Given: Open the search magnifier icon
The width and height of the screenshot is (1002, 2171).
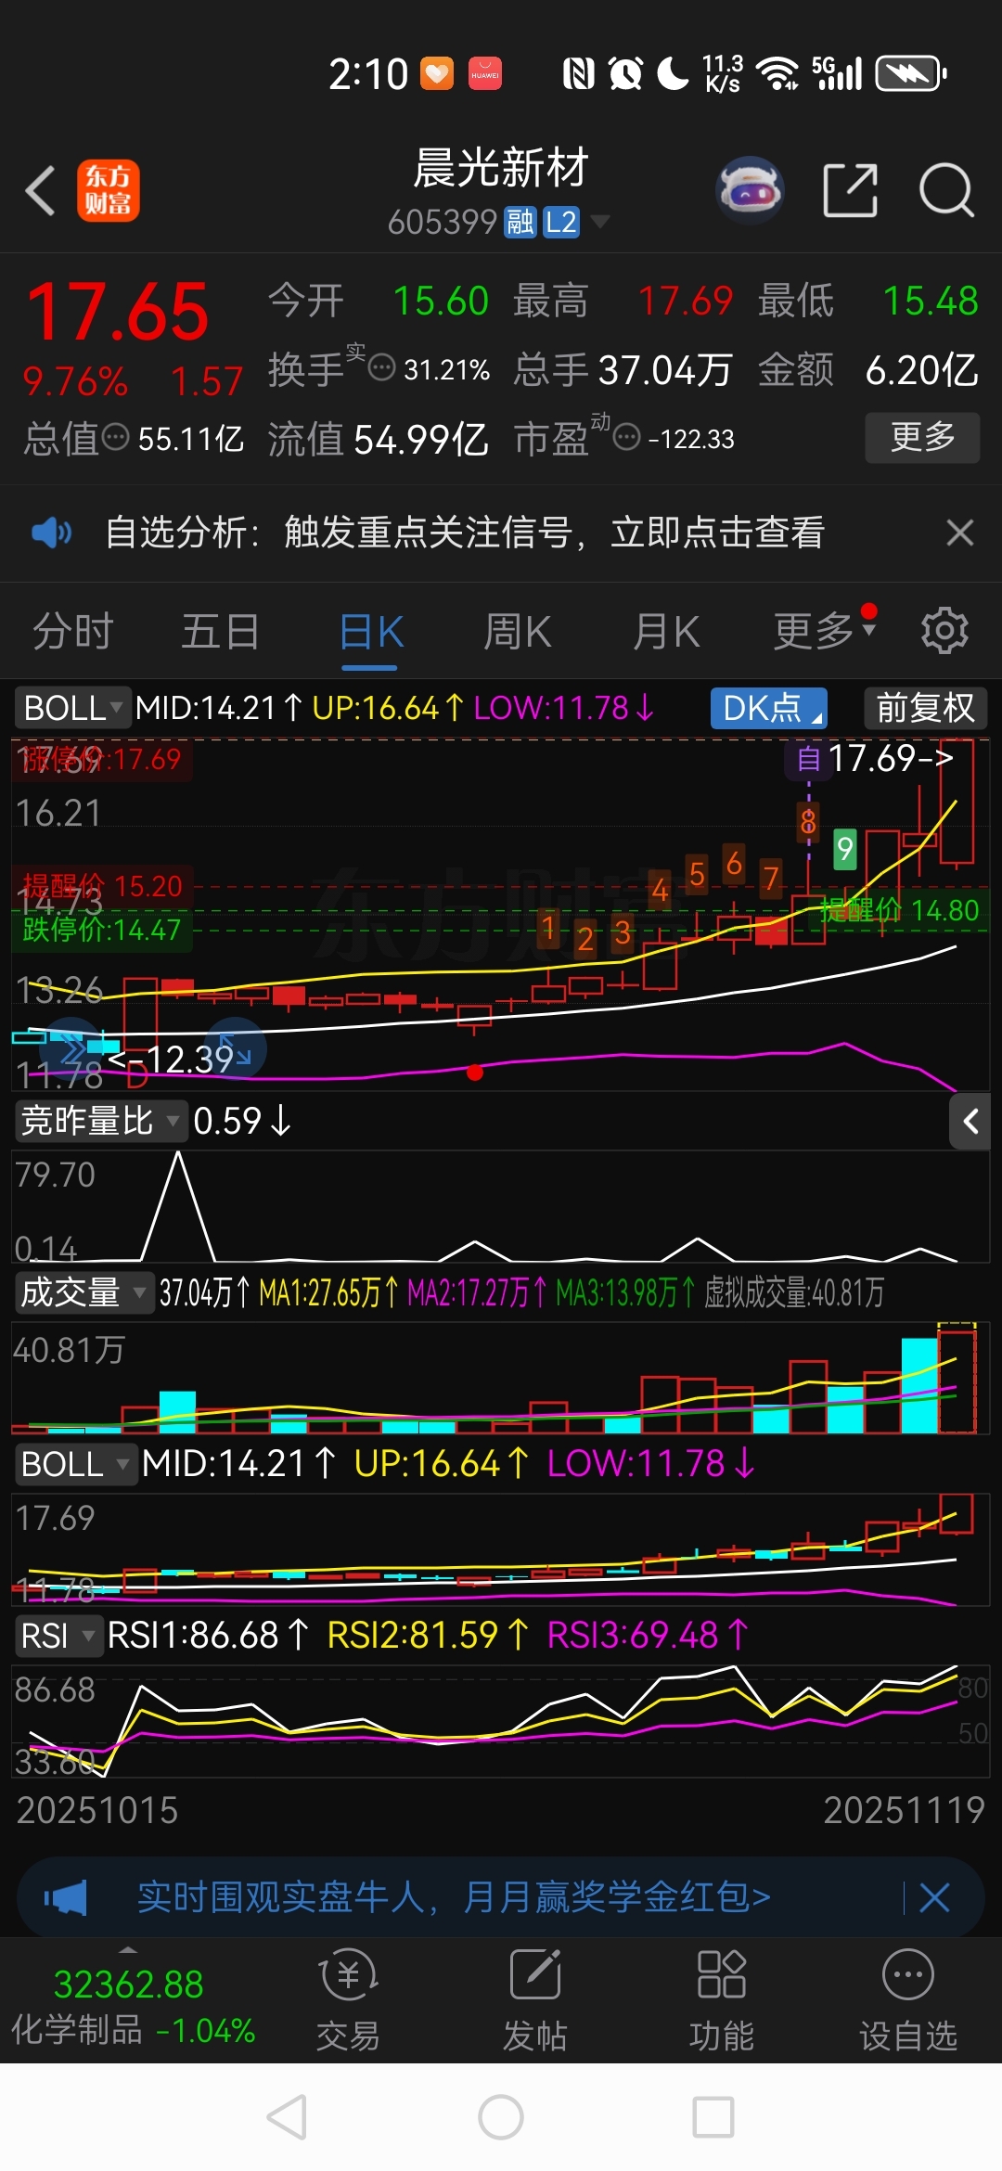Looking at the screenshot, I should click(946, 190).
